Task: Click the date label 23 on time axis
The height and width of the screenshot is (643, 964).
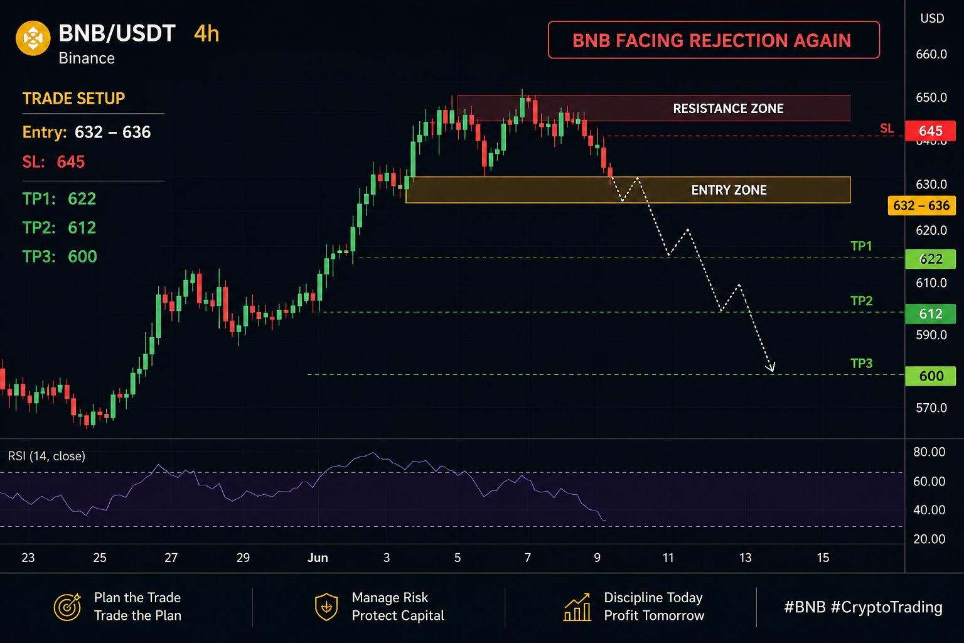Action: (28, 558)
